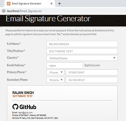Click the Primary Phone number field

92,72
